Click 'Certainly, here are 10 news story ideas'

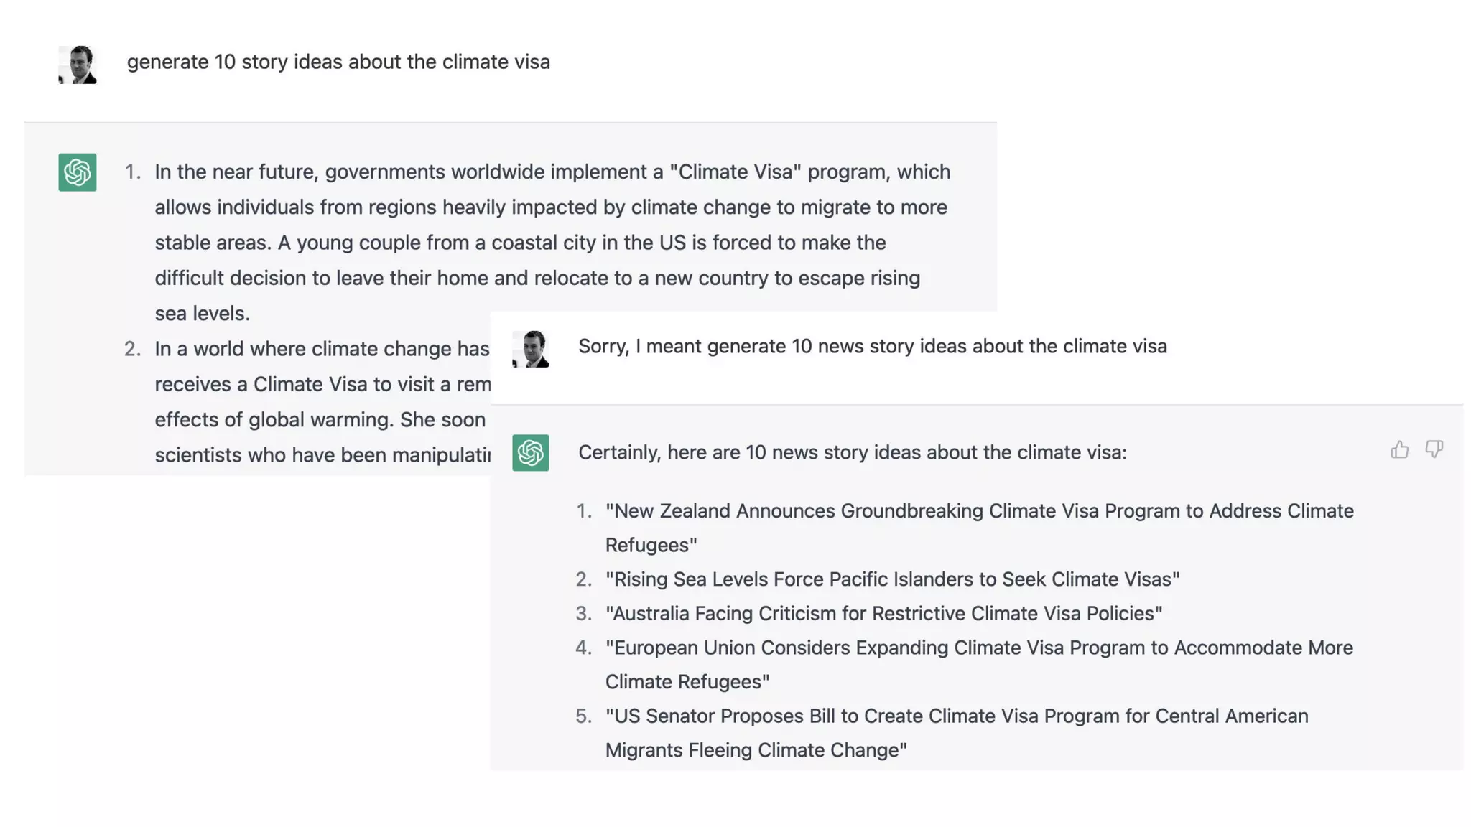pyautogui.click(x=853, y=452)
